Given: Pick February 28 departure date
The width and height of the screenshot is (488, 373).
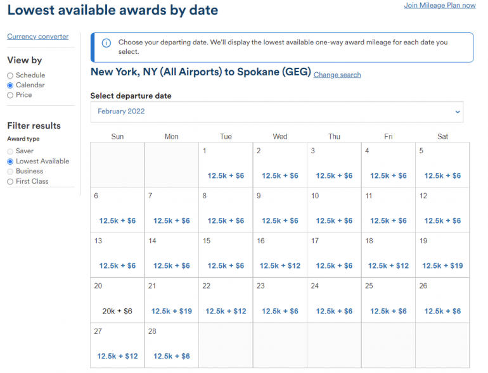Looking at the screenshot, I should (171, 356).
